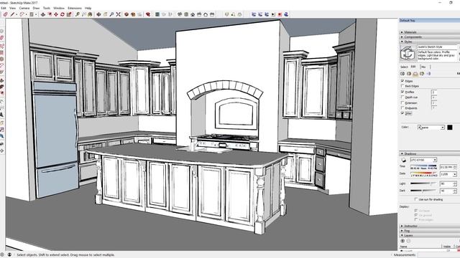Click the style preview thumbnail
Viewport: 460px width, 258px height.
tap(408, 53)
